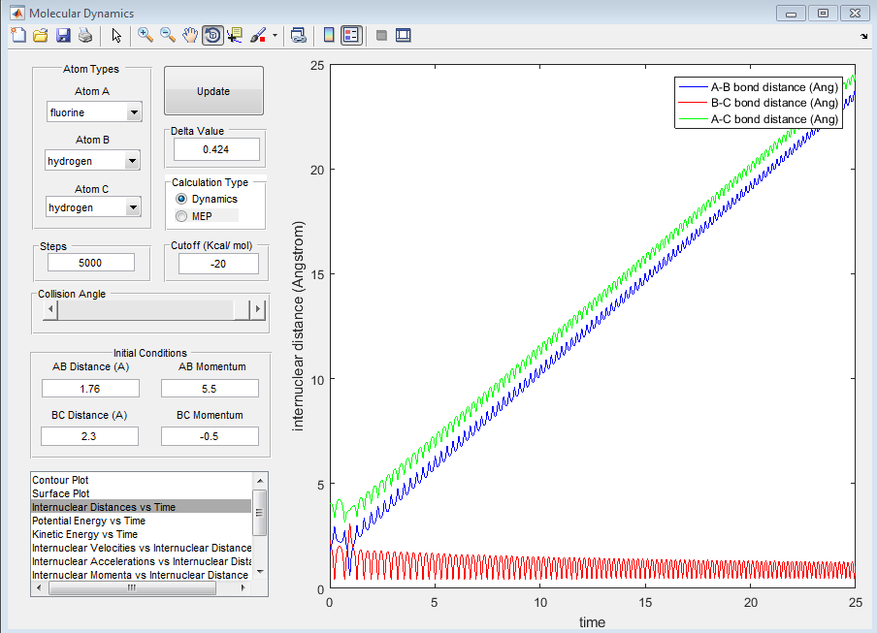Click the plot list scroll left arrow
Image resolution: width=877 pixels, height=633 pixels.
[x=39, y=587]
